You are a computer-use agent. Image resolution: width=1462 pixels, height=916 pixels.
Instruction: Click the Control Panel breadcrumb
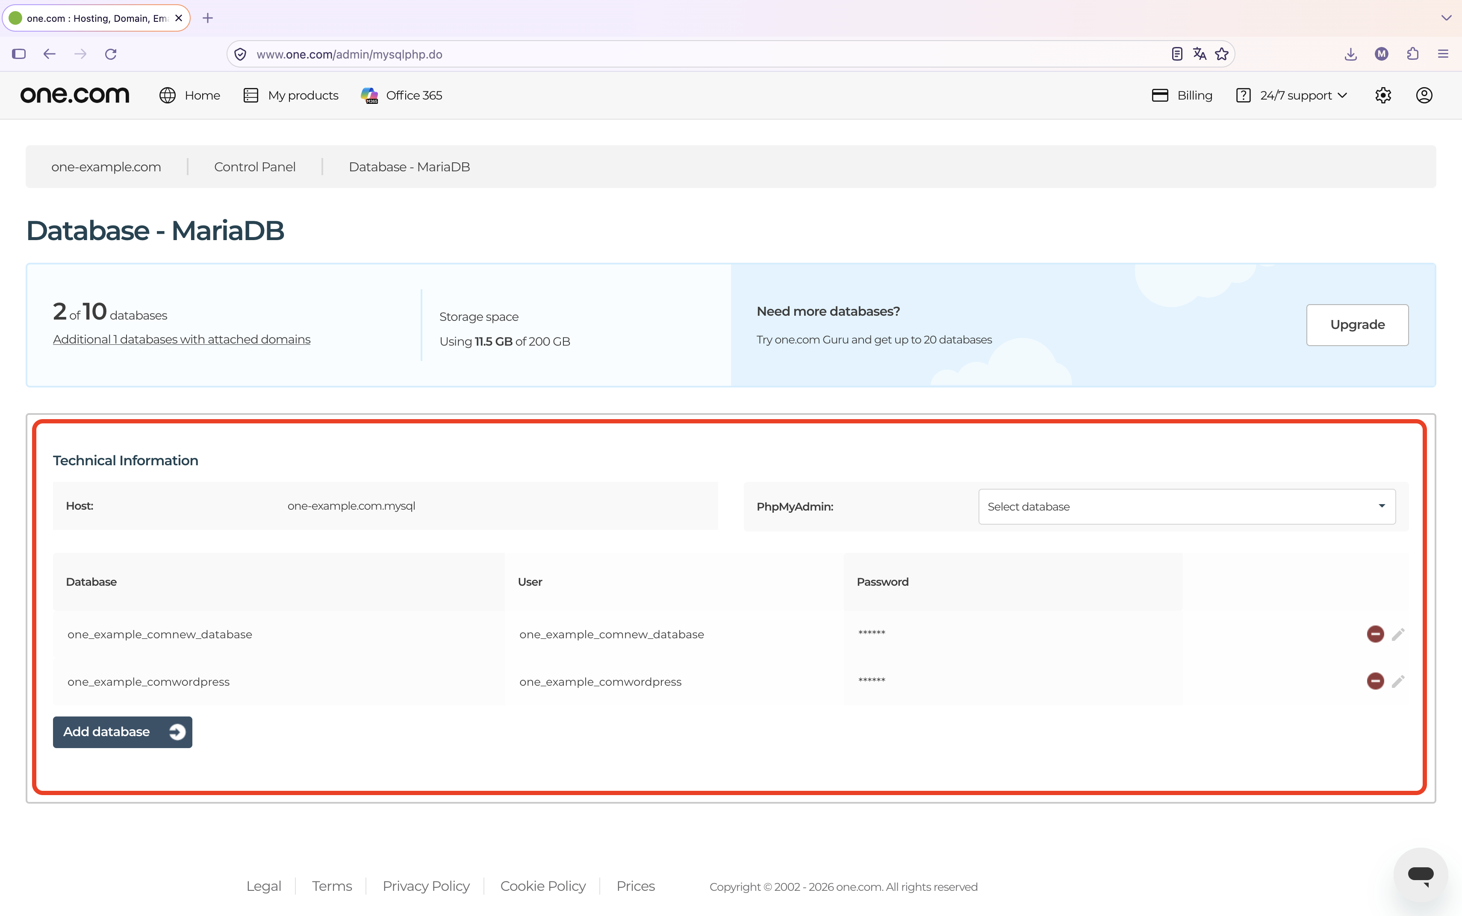click(x=255, y=167)
